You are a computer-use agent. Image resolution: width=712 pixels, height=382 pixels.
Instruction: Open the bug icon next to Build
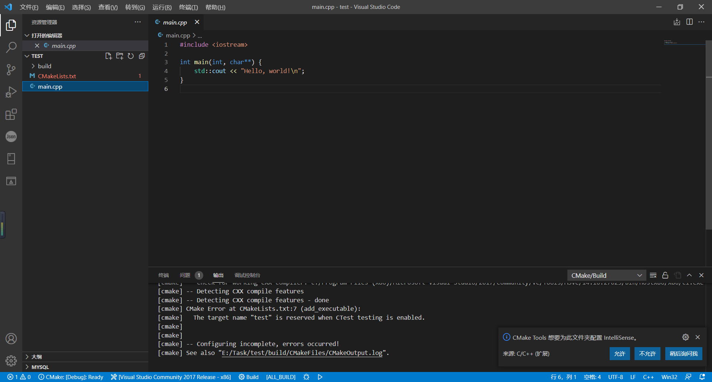click(306, 377)
